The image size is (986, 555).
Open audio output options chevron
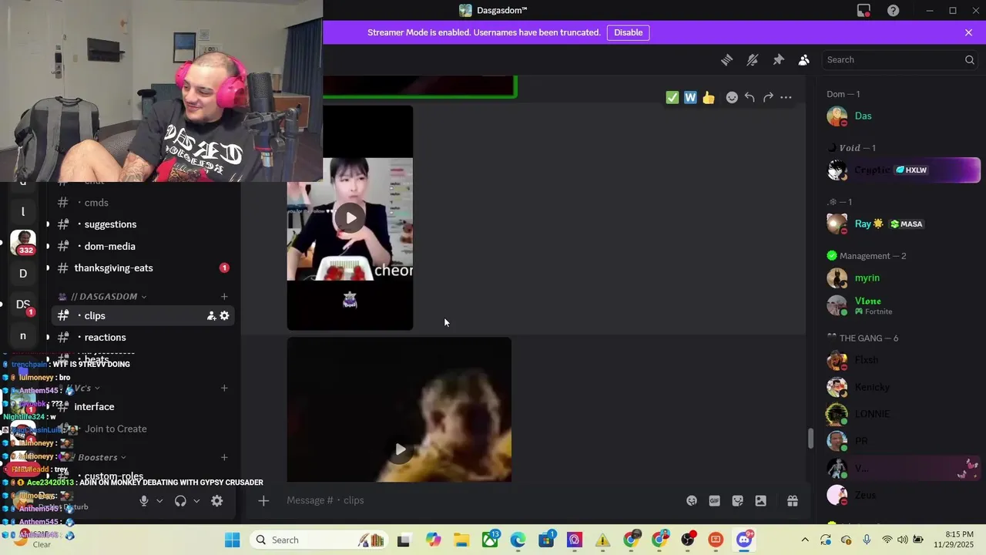click(x=196, y=500)
